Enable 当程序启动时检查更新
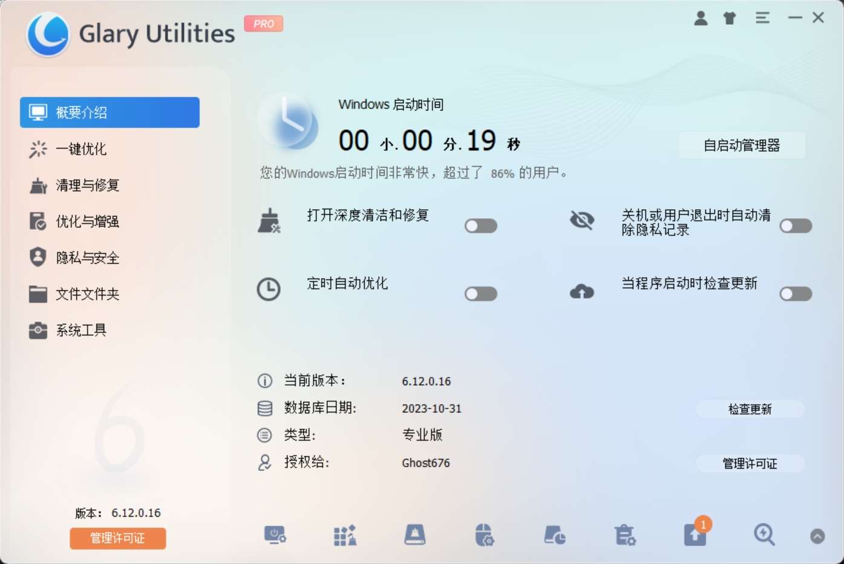Viewport: 844px width, 564px height. pyautogui.click(x=796, y=293)
